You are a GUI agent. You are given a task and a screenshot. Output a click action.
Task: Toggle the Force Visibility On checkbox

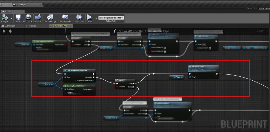tap(165, 48)
